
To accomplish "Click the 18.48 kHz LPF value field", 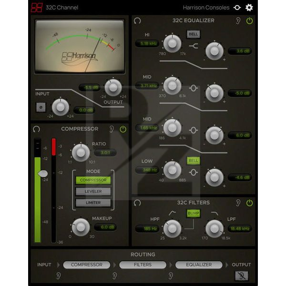I will click(x=240, y=228).
